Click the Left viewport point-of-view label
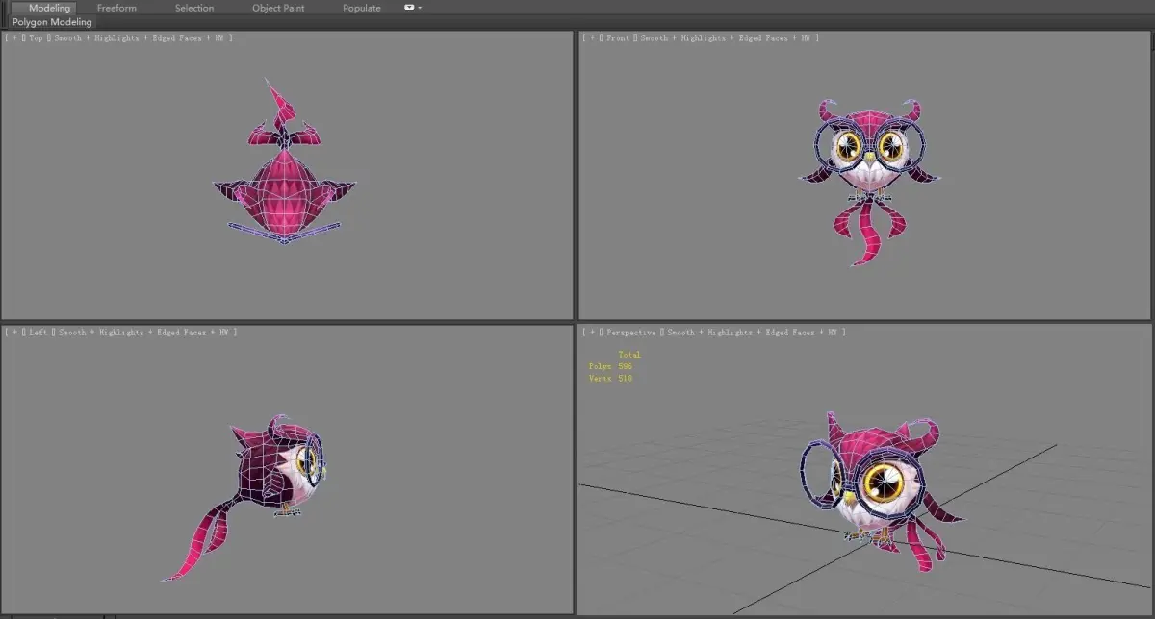 pos(38,333)
